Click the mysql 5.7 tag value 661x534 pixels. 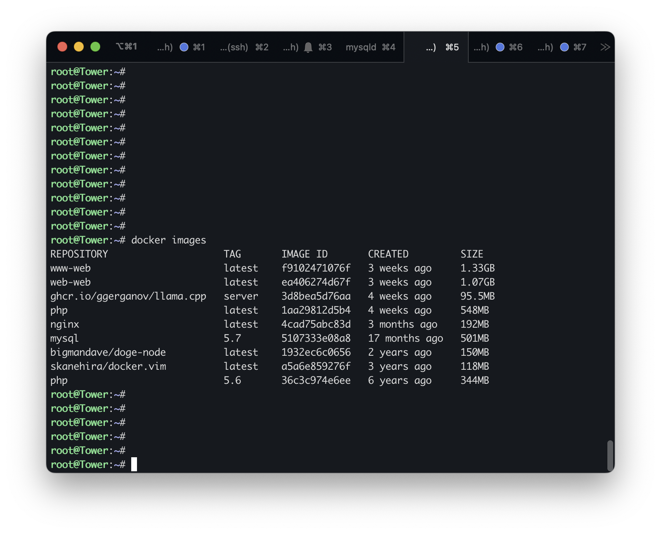[x=232, y=338]
